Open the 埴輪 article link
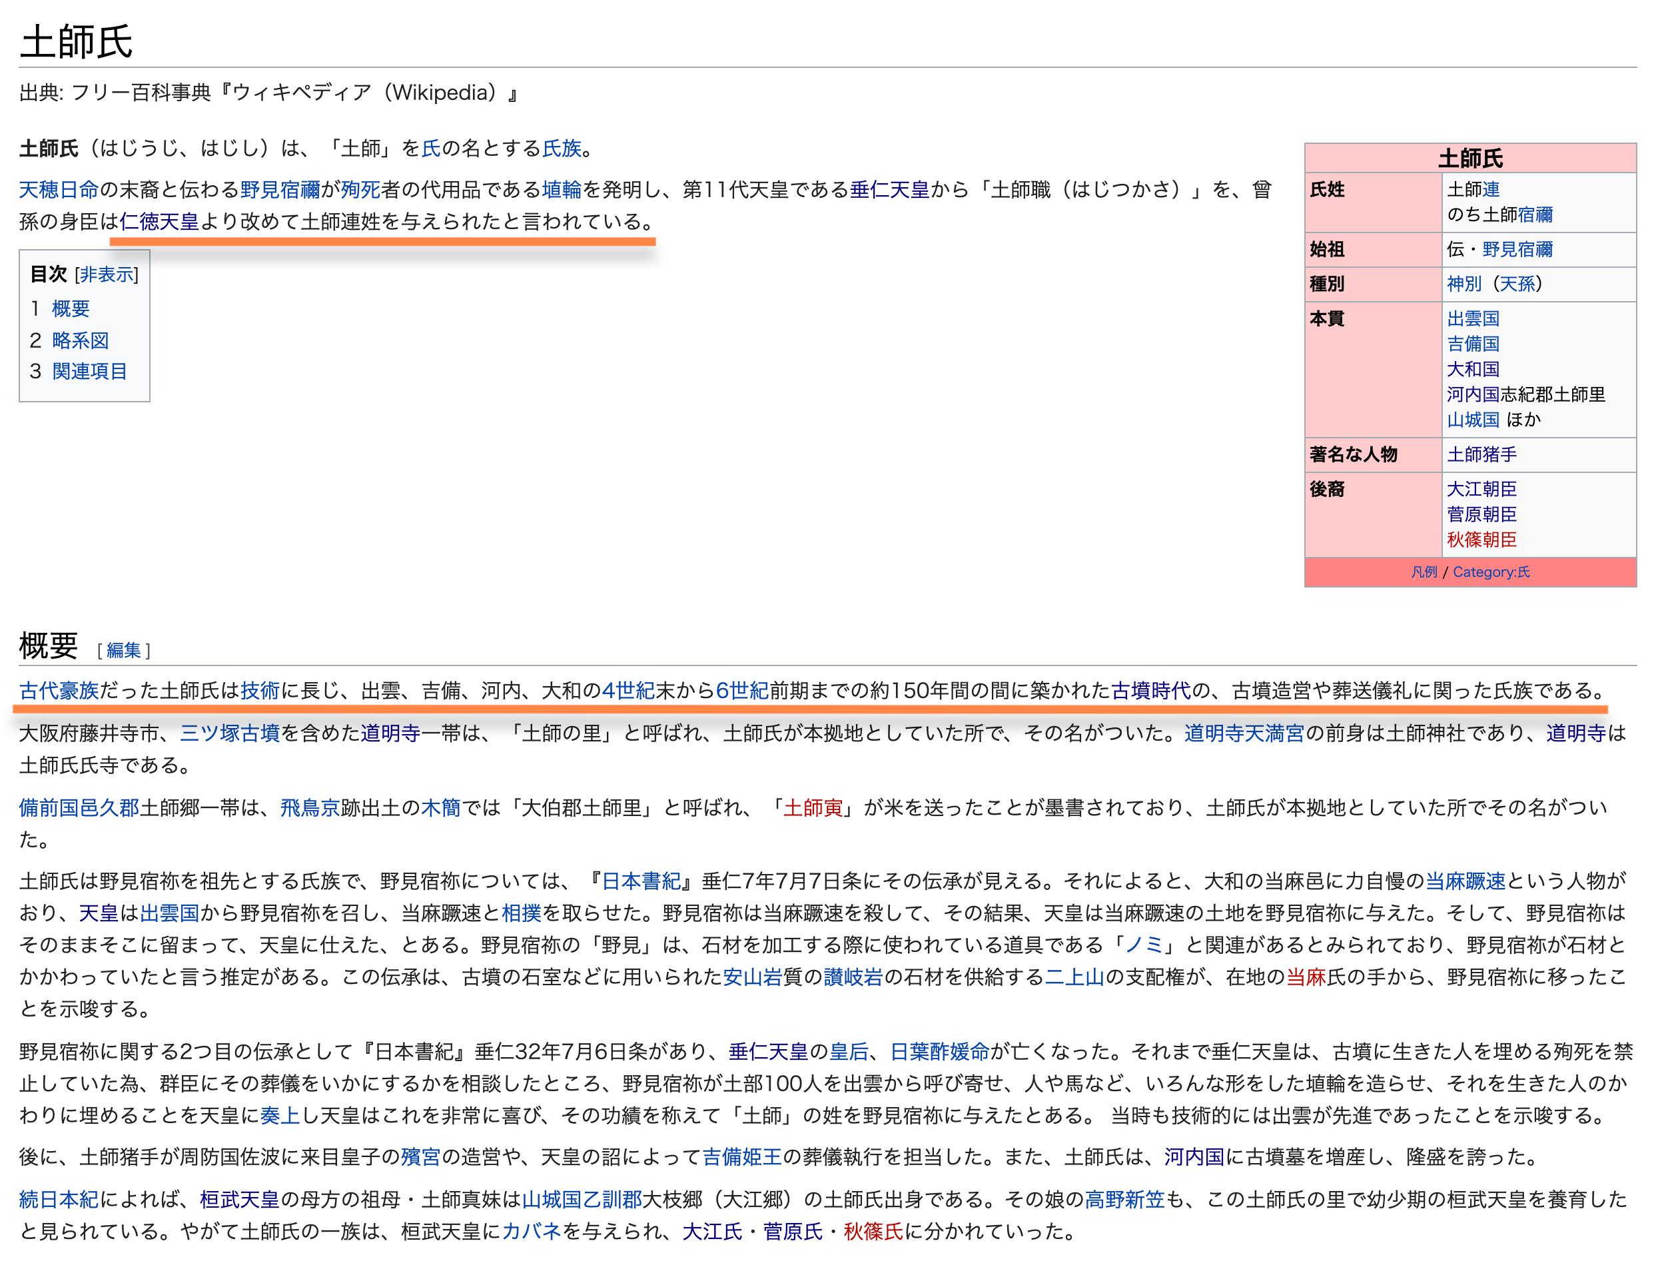Screen dimensions: 1662x1273 (x=562, y=189)
